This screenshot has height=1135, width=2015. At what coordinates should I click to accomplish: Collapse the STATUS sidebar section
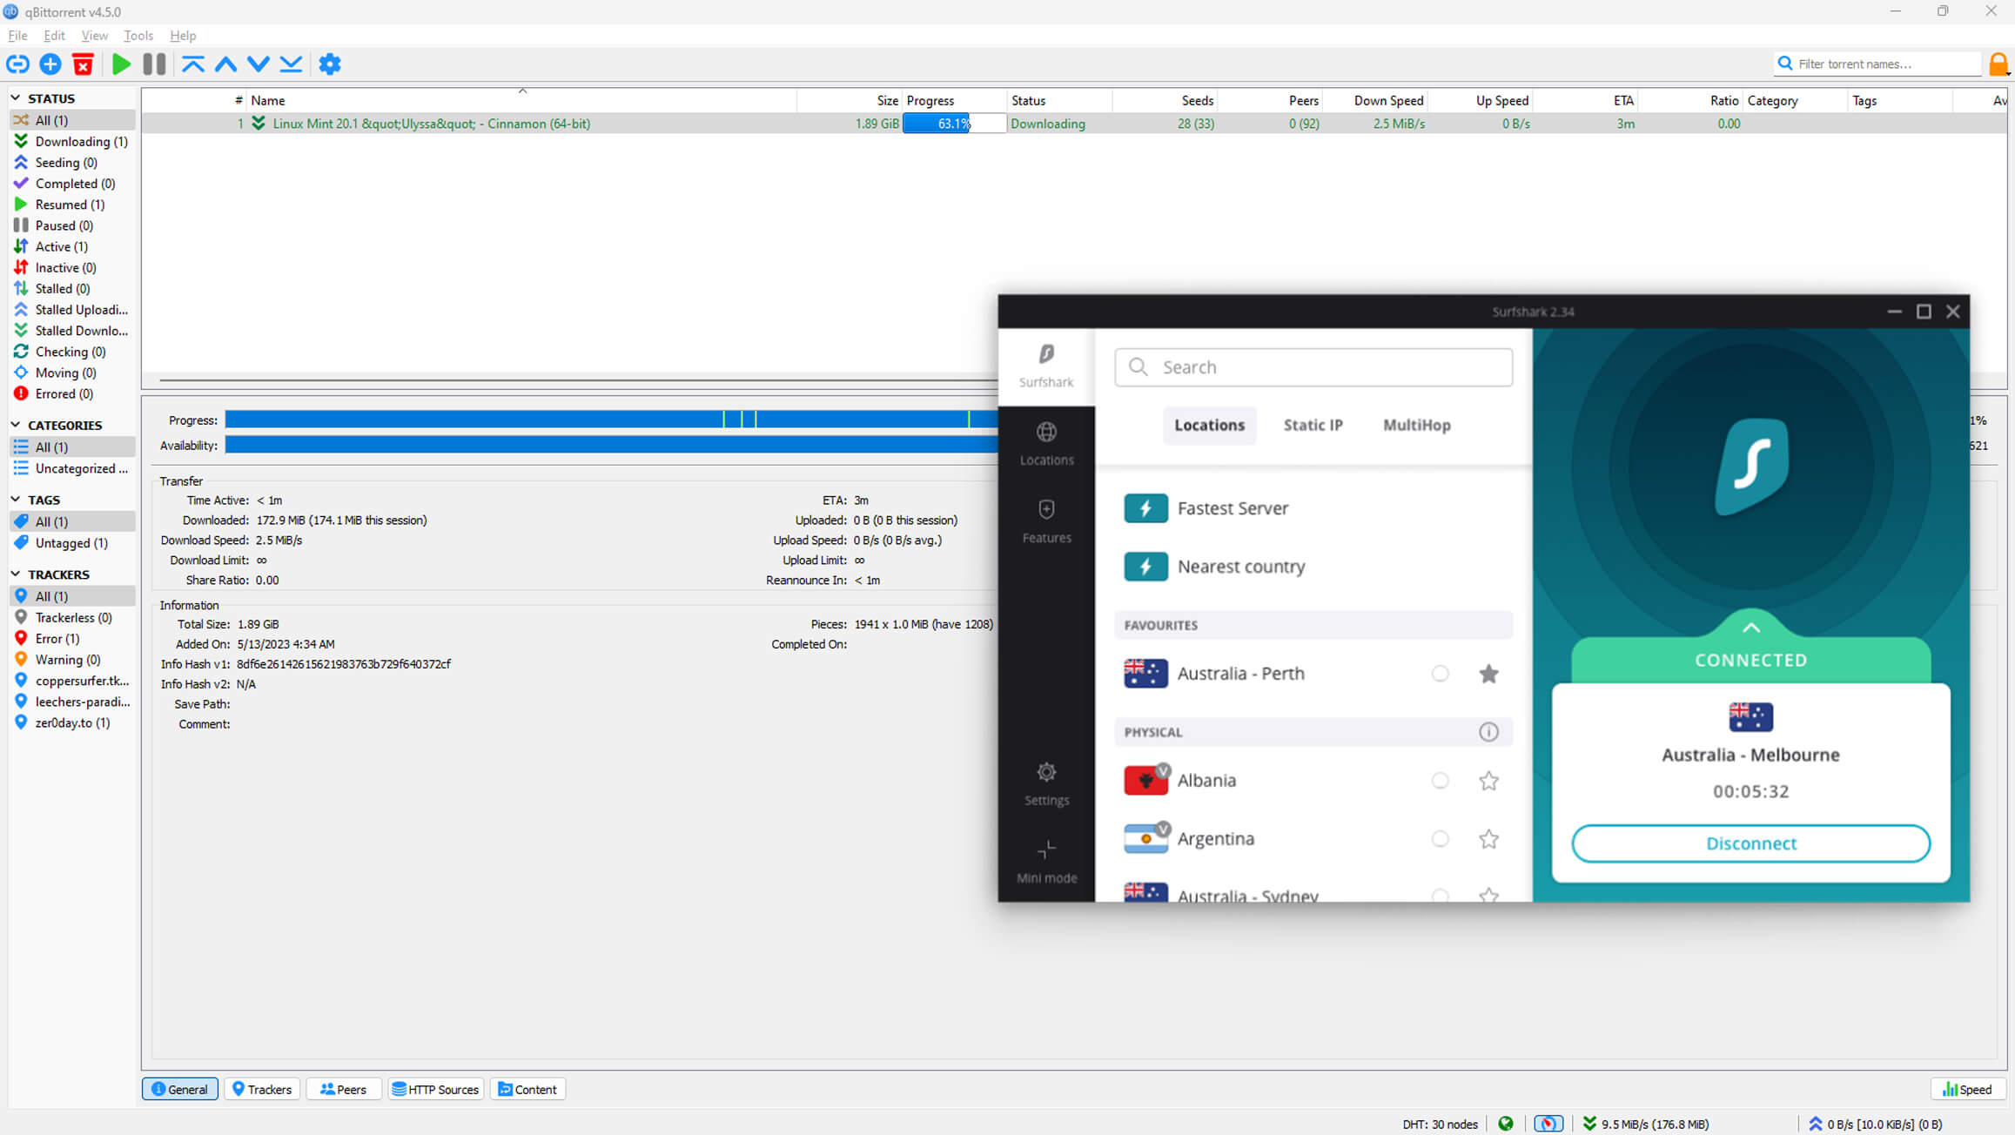(x=16, y=98)
